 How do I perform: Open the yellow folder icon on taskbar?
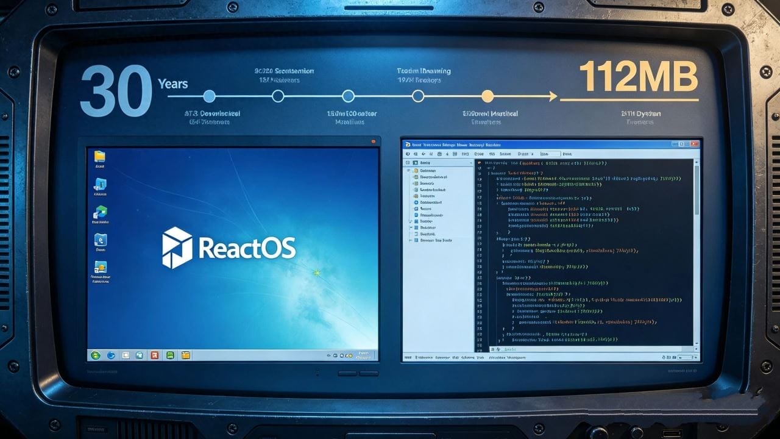(x=186, y=355)
